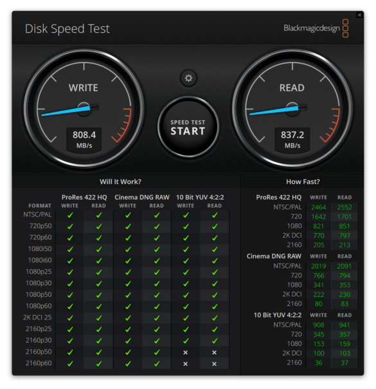Click Cinema DNG RAW write checkmark for 720p60 row

point(128,238)
